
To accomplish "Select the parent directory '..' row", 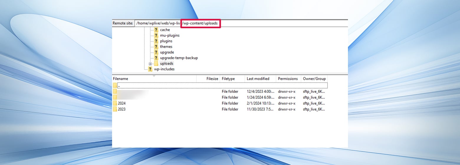I will click(x=220, y=85).
